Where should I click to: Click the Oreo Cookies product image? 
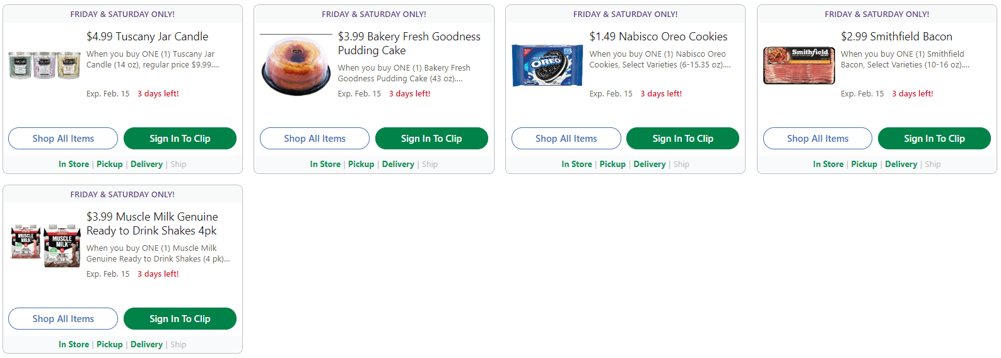(547, 66)
